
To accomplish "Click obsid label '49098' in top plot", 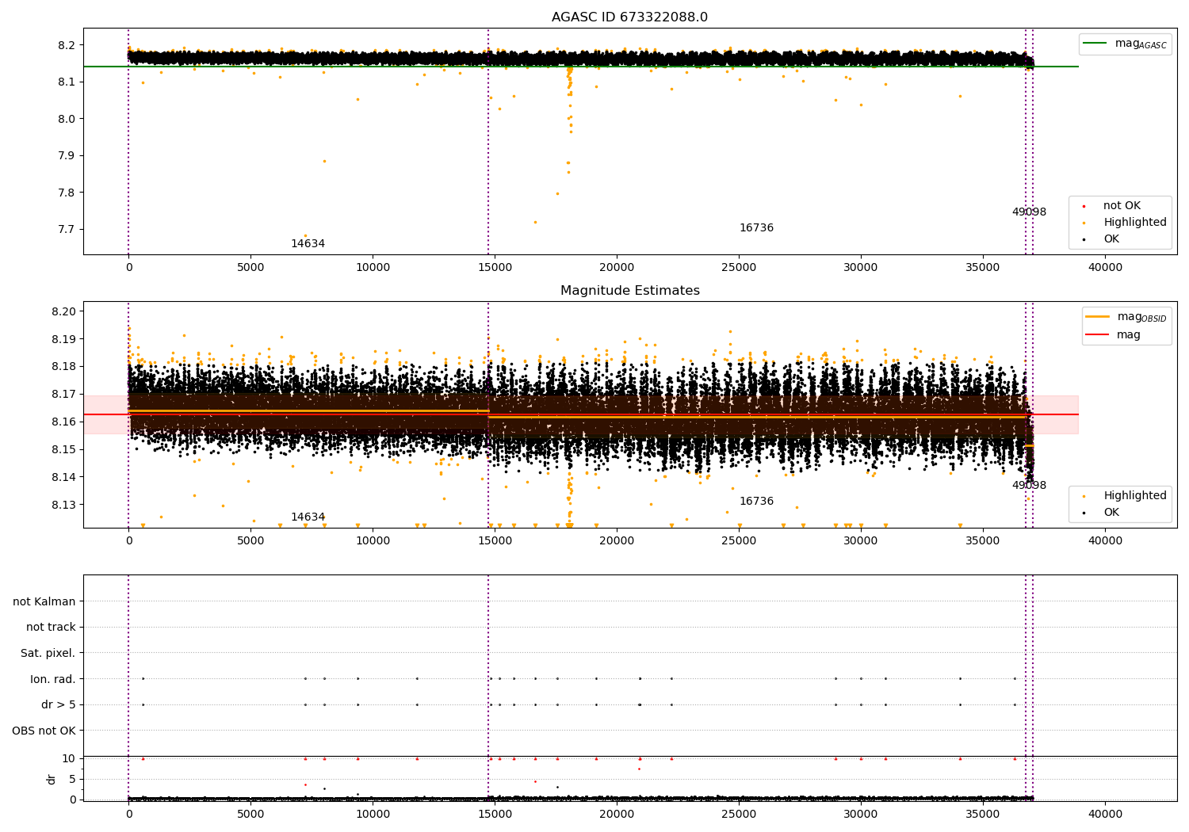I will click(1029, 212).
